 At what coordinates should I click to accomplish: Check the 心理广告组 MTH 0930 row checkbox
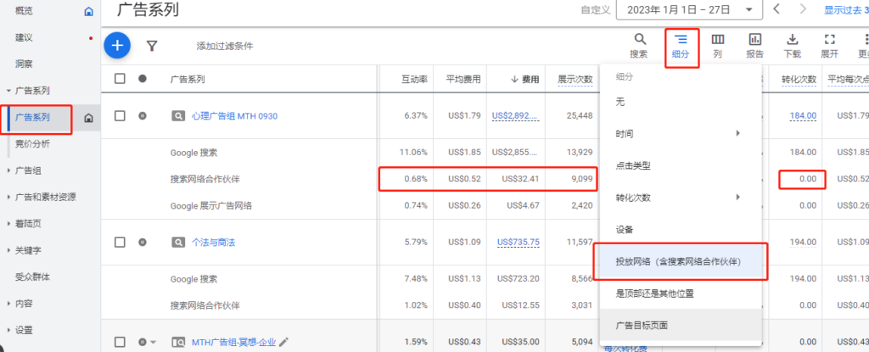[x=120, y=115]
